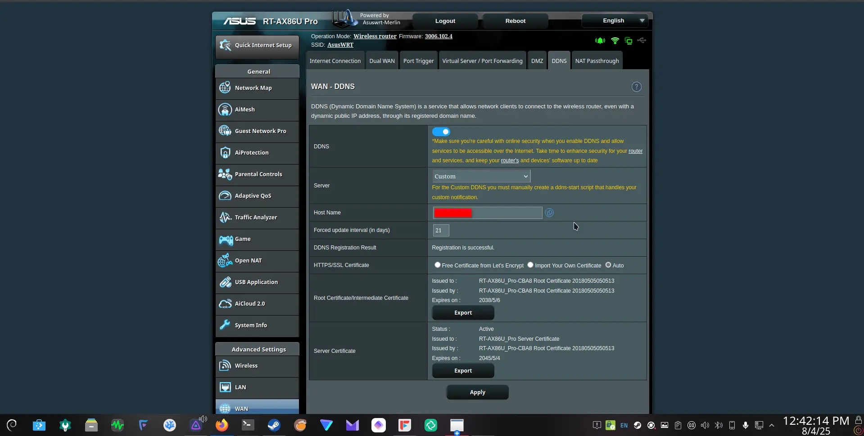This screenshot has width=864, height=436.
Task: Open AiProtection shield icon in sidebar
Action: coord(225,153)
